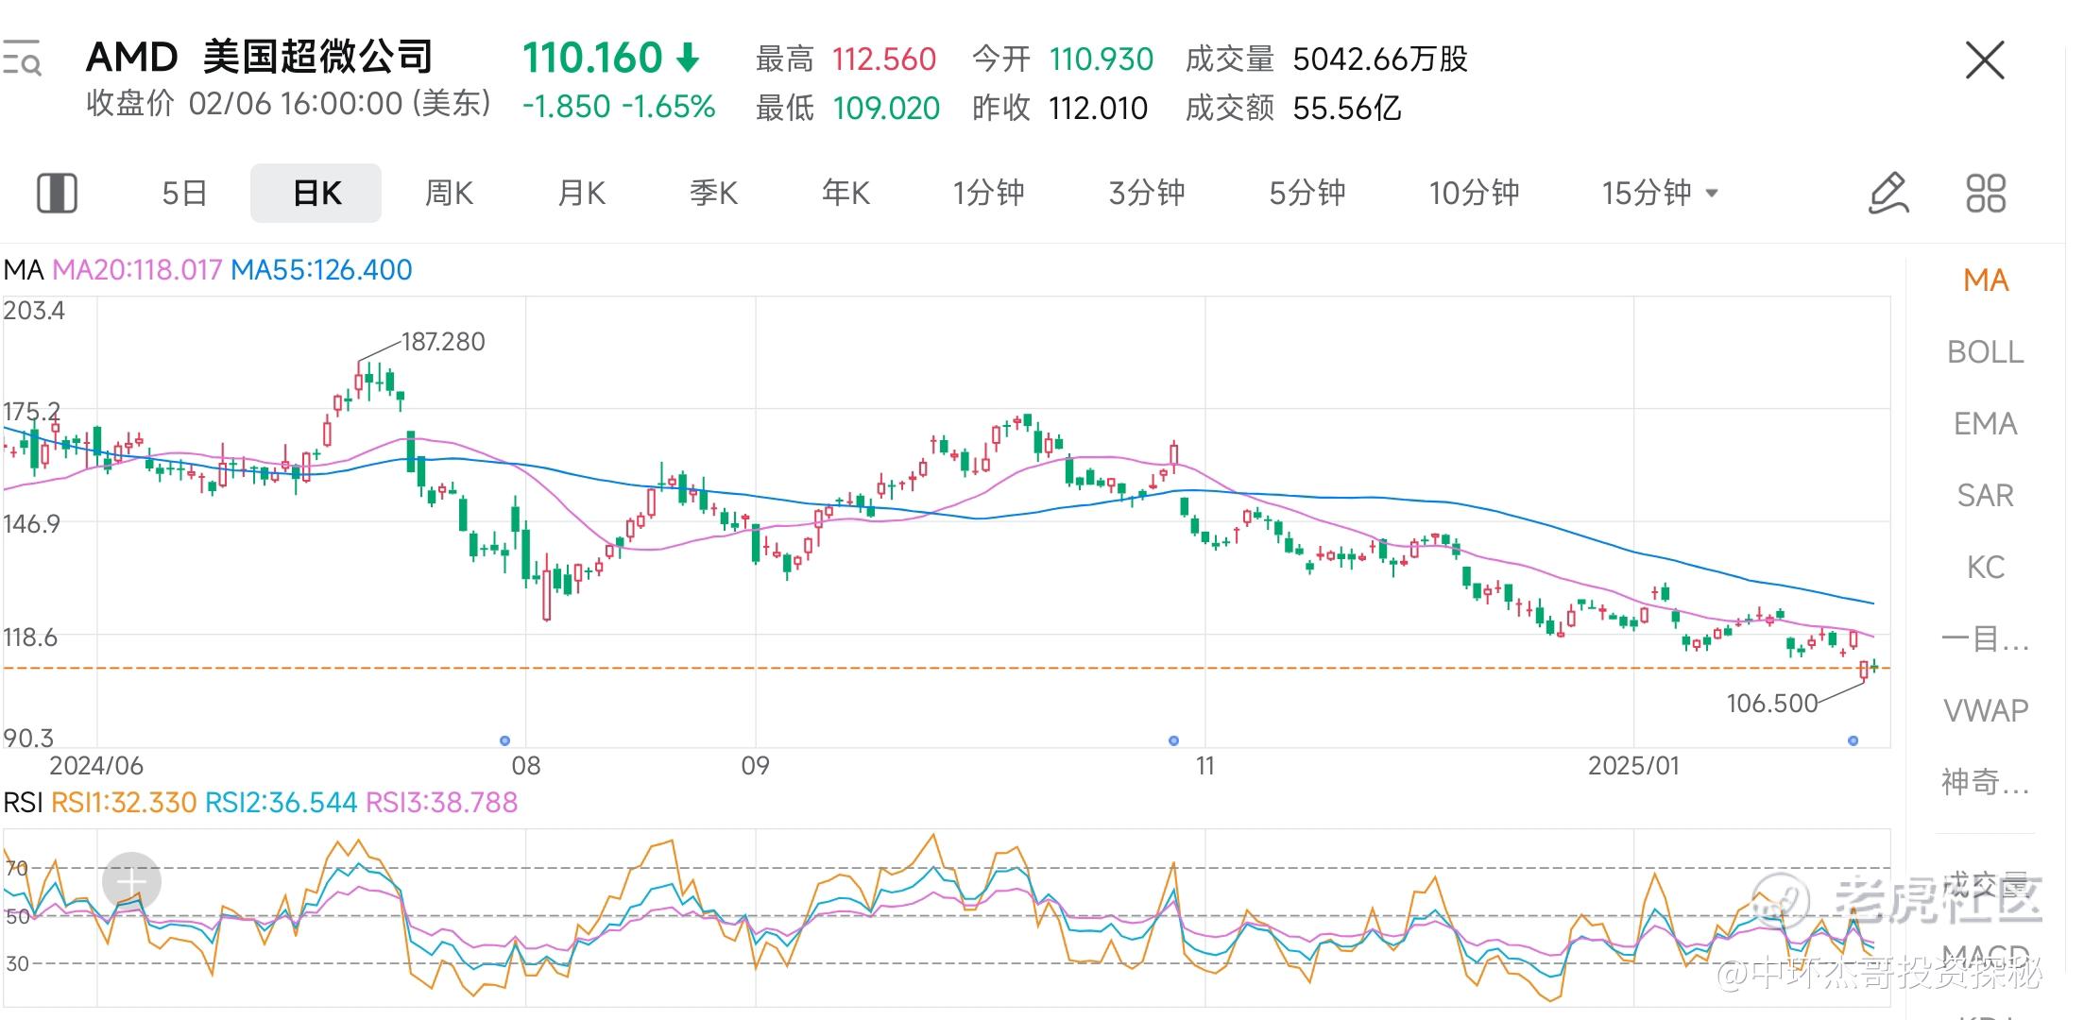
Task: Click the 187.280 high price label
Action: pos(443,342)
